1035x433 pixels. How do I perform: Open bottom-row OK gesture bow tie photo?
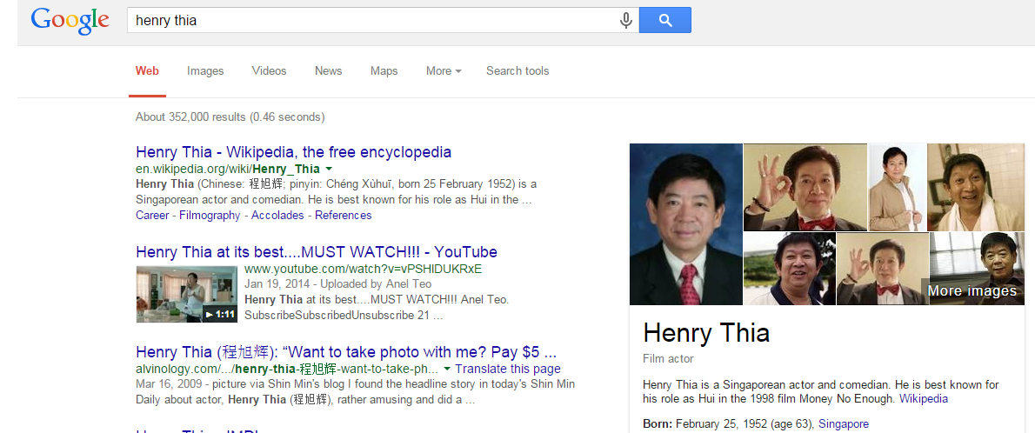(883, 269)
